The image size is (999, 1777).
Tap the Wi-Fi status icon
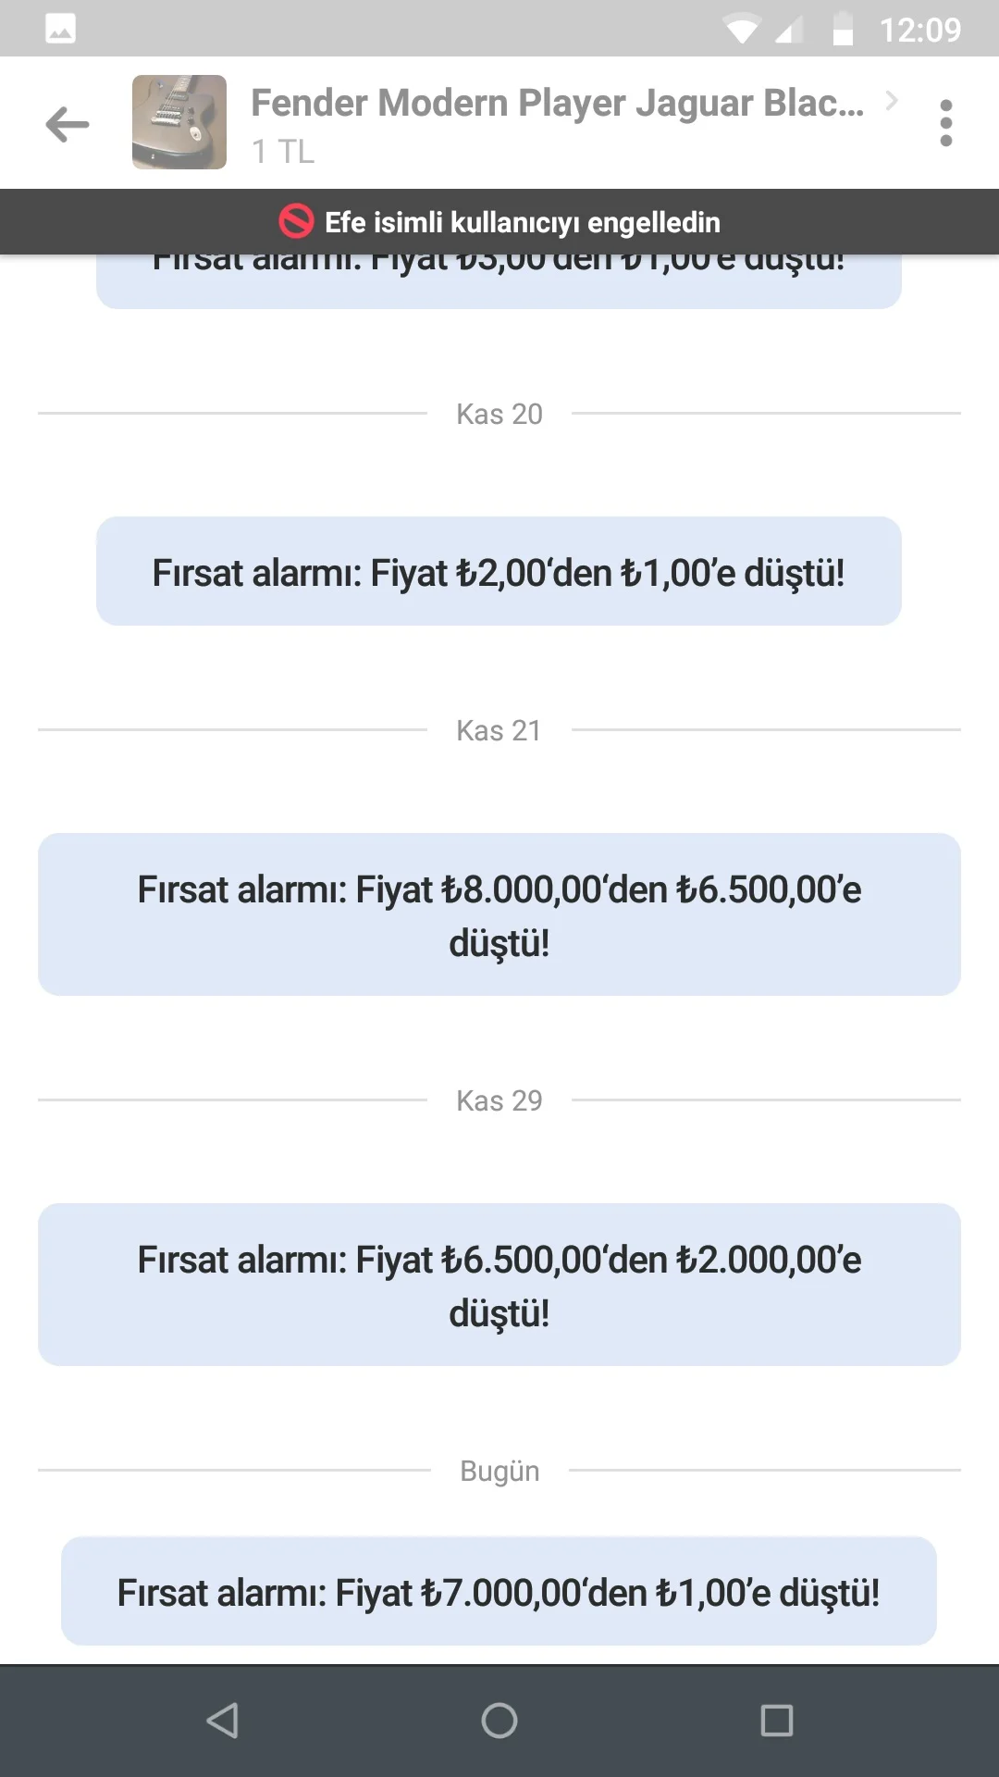[742, 30]
